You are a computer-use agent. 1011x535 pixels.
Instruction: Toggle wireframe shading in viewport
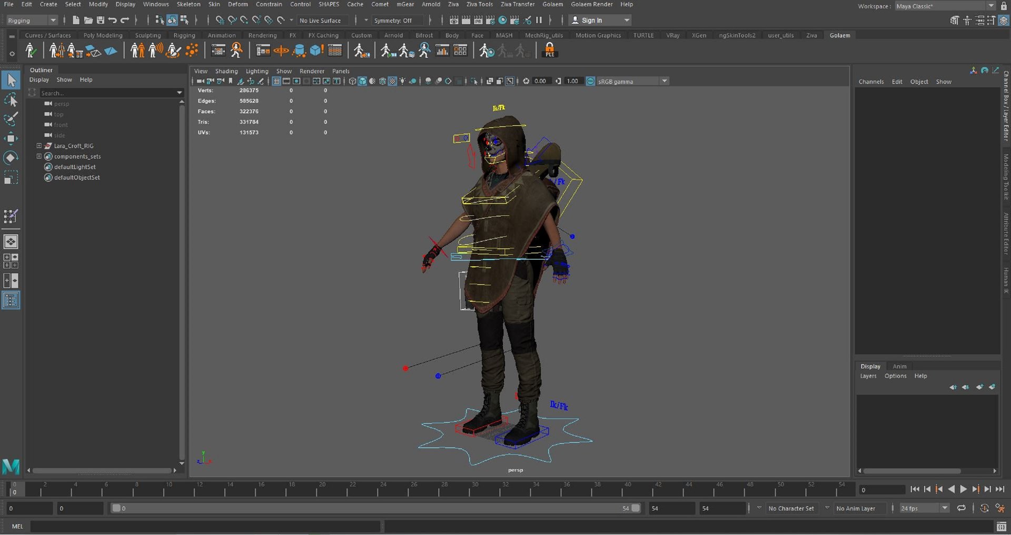tap(352, 81)
